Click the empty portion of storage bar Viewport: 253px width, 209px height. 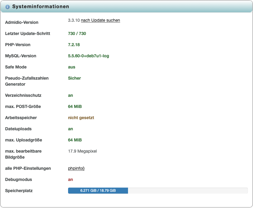point(187,191)
